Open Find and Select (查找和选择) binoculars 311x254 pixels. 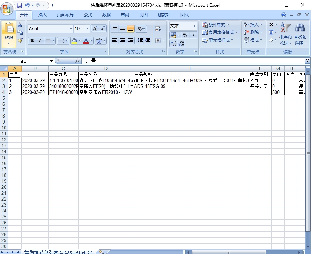300,34
